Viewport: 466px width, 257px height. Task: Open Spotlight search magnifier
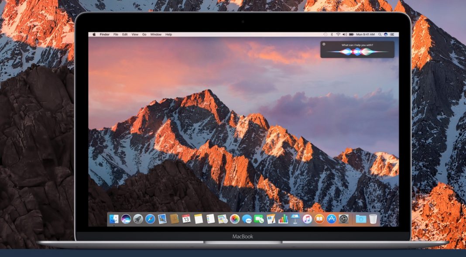(x=380, y=34)
